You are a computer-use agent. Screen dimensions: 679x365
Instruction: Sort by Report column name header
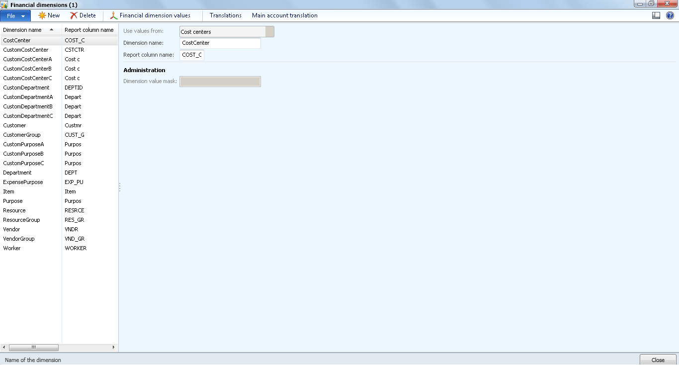click(x=90, y=30)
